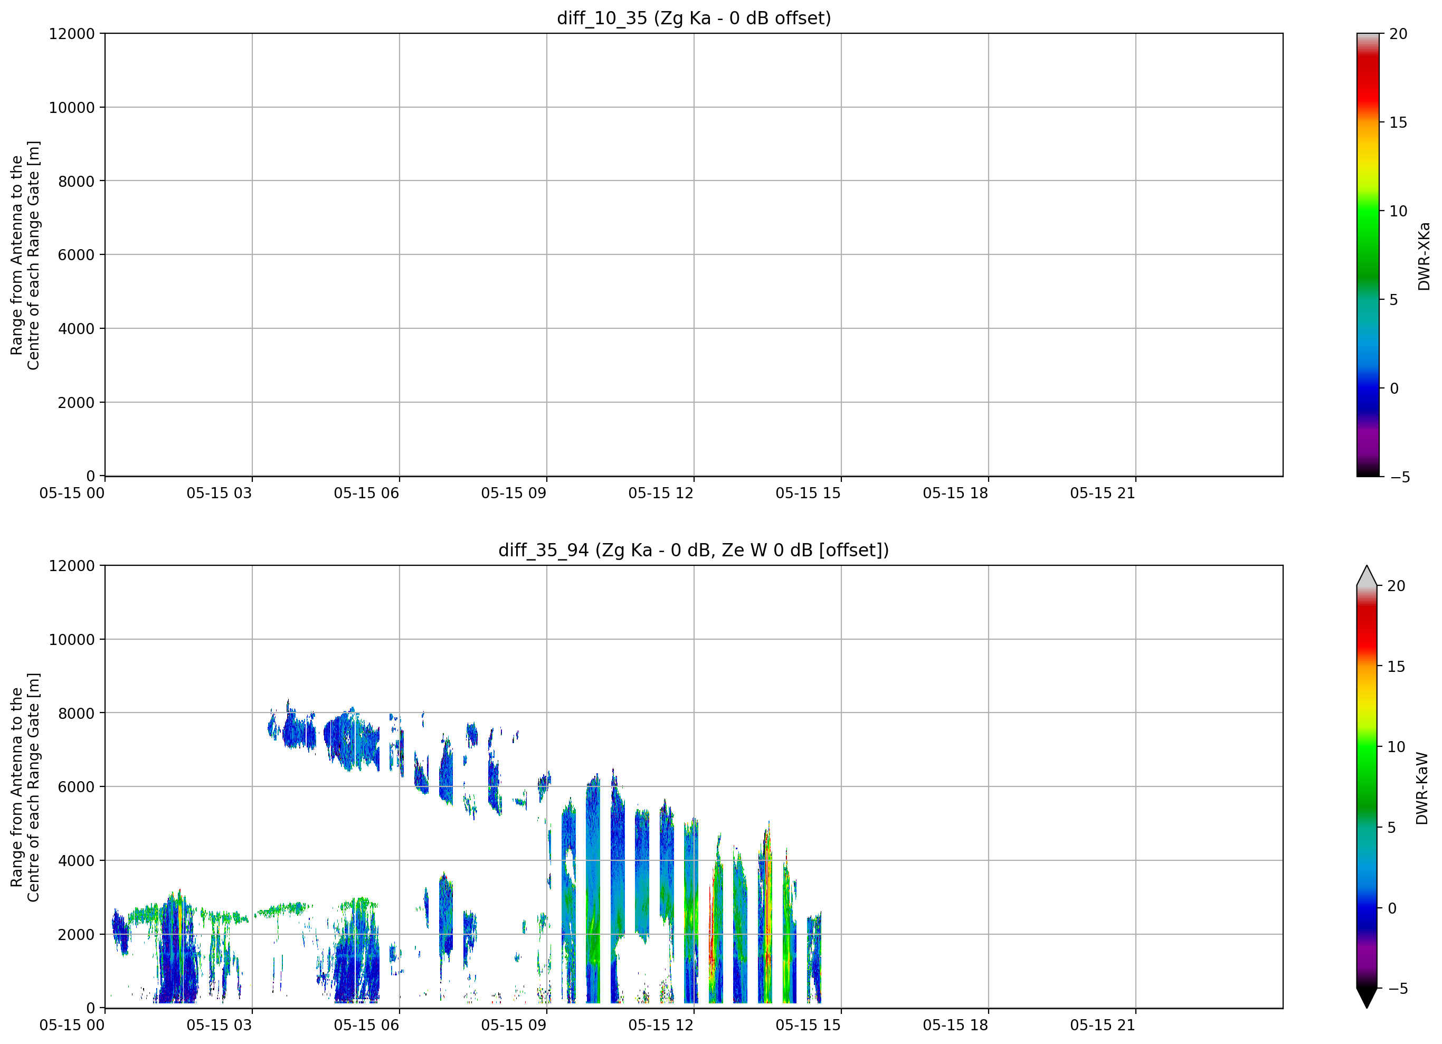Click the "05-15 09" tick under the diff_10_35 plot

click(514, 493)
